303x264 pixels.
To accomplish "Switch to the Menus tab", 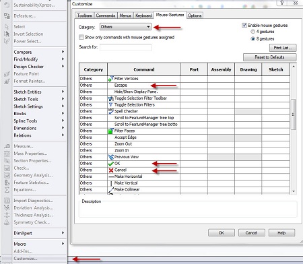I will tap(125, 15).
